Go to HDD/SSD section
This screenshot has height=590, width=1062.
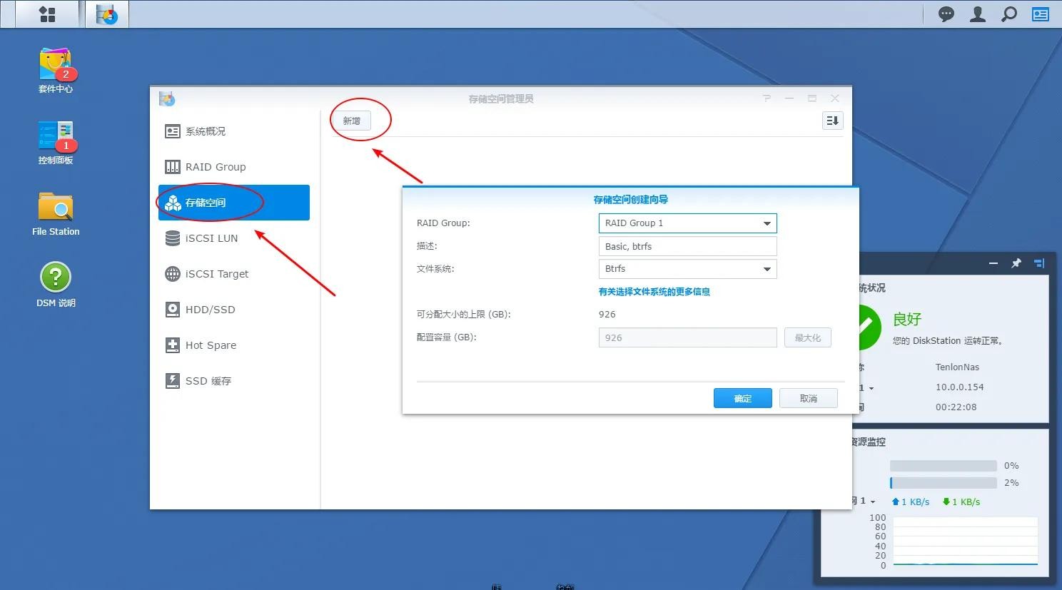210,310
